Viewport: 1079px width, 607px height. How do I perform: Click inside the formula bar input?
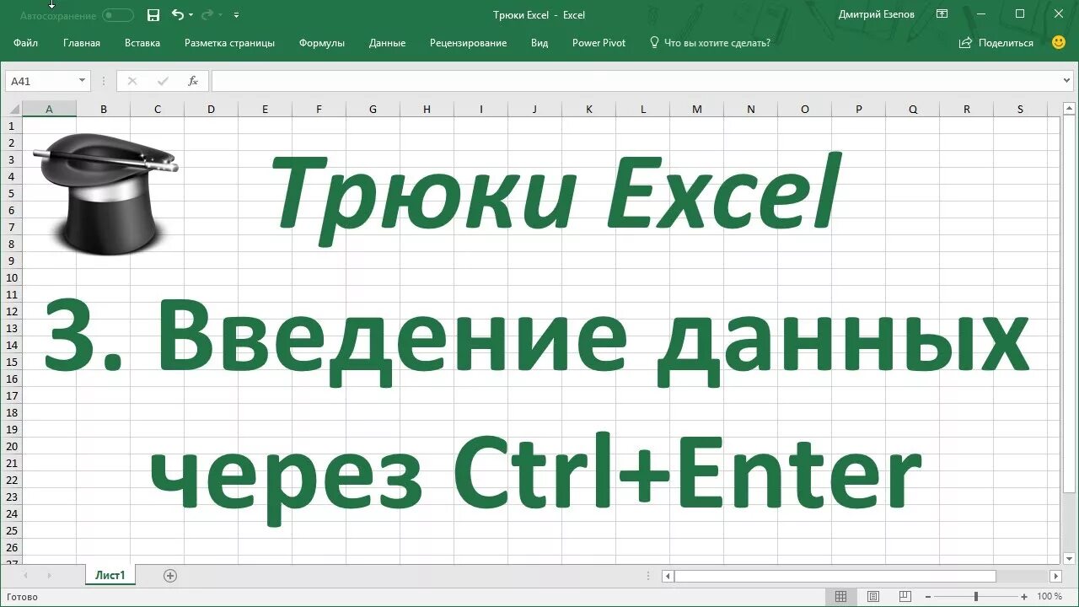point(636,81)
